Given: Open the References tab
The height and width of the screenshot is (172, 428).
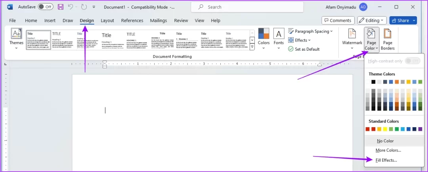Looking at the screenshot, I should click(x=132, y=20).
